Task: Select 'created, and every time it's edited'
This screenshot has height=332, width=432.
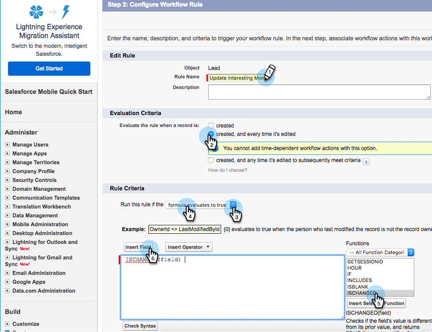Action: pos(211,134)
